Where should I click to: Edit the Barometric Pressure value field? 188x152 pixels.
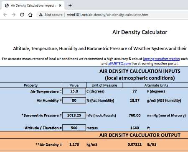click(74, 115)
